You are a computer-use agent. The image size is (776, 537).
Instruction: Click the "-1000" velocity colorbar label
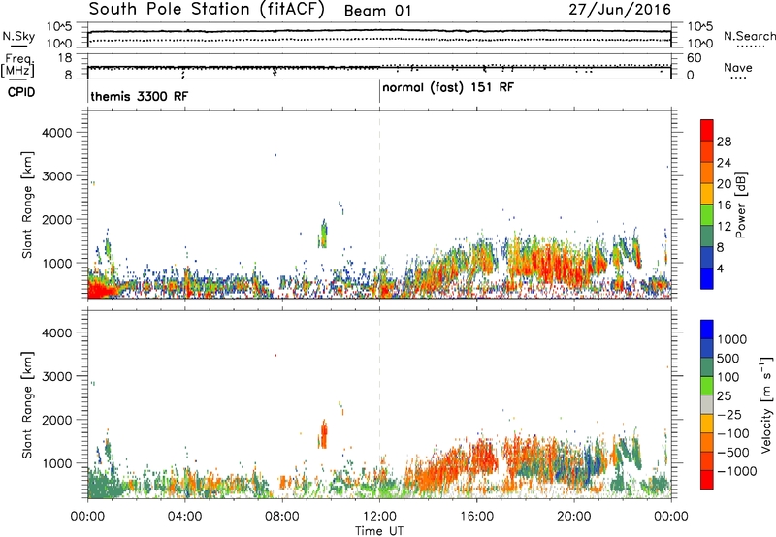click(737, 471)
